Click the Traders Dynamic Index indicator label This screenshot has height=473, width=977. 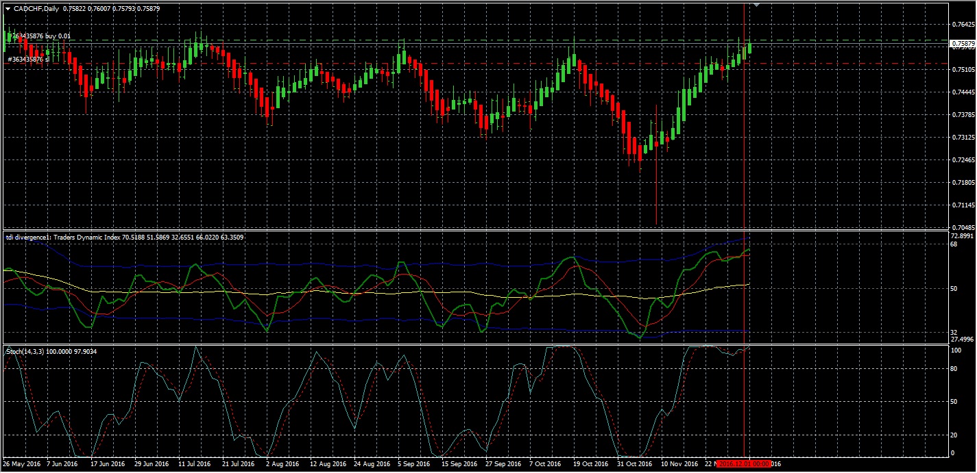click(124, 237)
